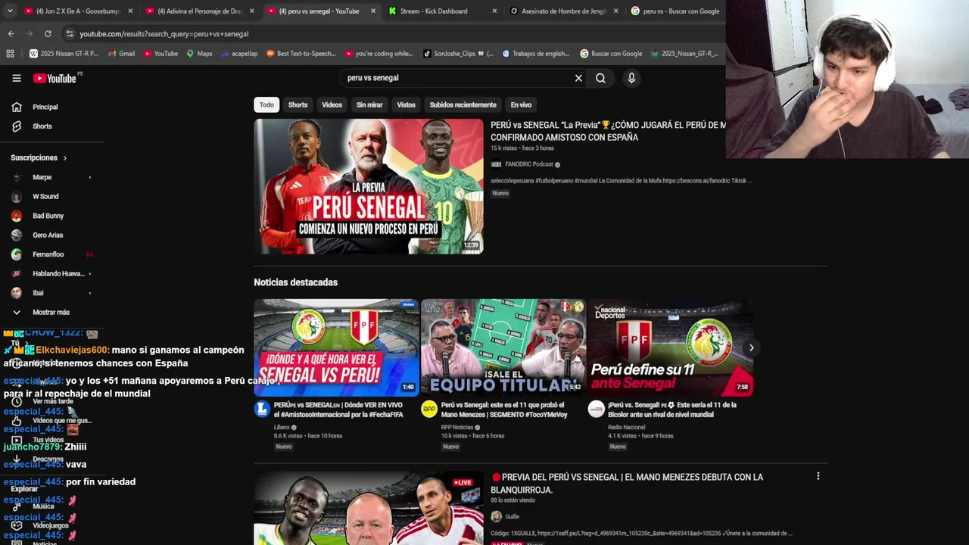This screenshot has width=969, height=545.
Task: Select the Sin mirar filter chip
Action: (x=369, y=104)
